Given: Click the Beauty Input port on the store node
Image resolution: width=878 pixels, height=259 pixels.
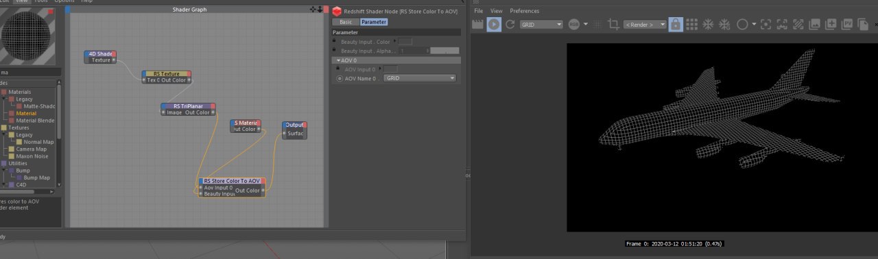Looking at the screenshot, I should (201, 194).
